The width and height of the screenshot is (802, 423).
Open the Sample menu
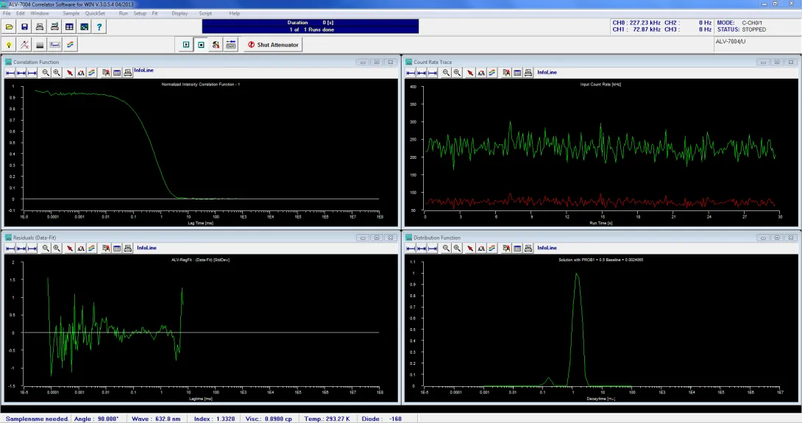[x=71, y=13]
